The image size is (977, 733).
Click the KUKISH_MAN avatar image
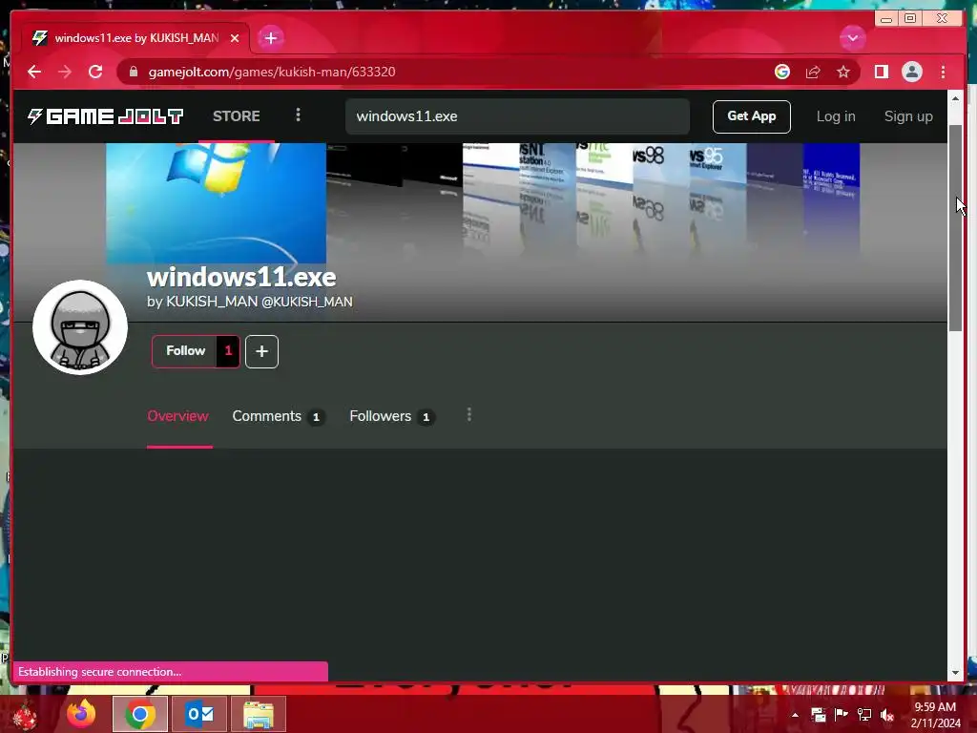tap(80, 327)
